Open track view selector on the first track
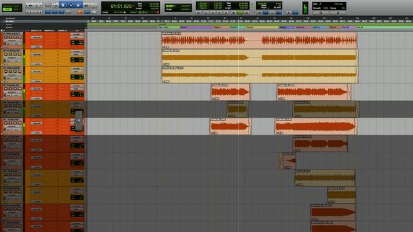The image size is (413, 232). coord(13,41)
